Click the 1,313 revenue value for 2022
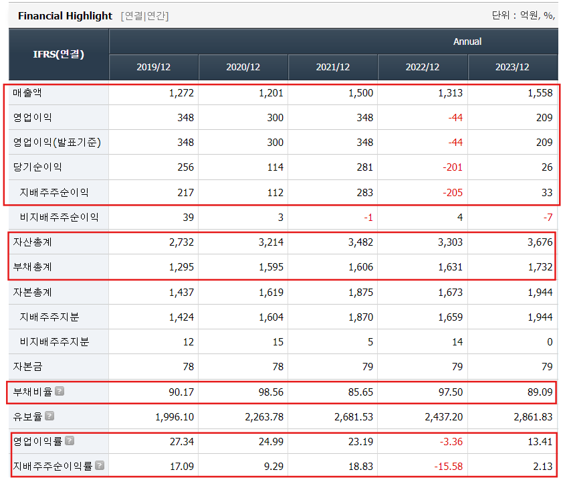 coord(451,93)
